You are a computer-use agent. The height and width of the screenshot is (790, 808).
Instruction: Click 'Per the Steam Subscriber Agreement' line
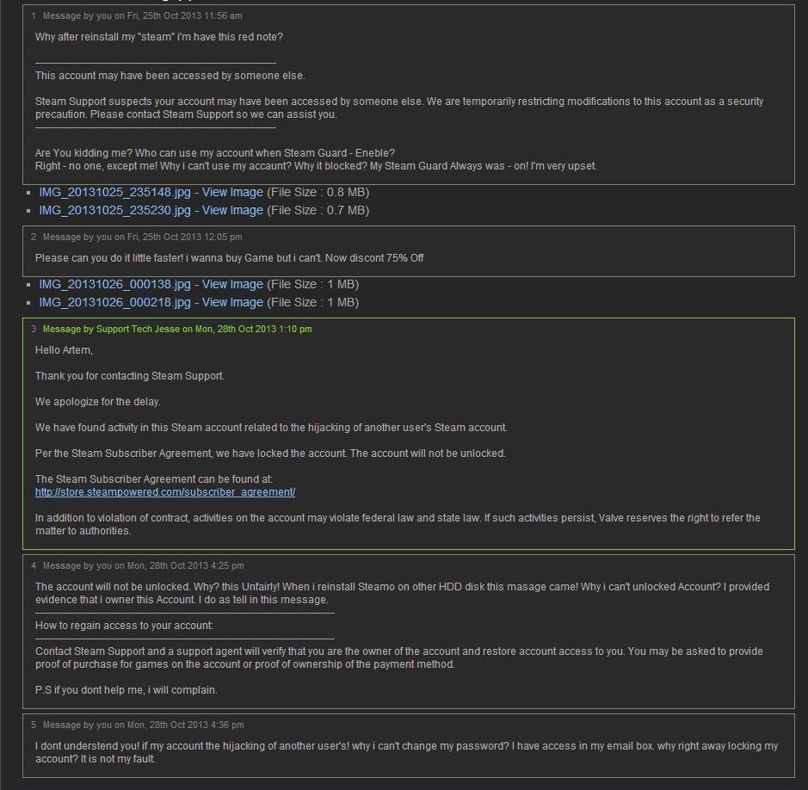coord(270,454)
